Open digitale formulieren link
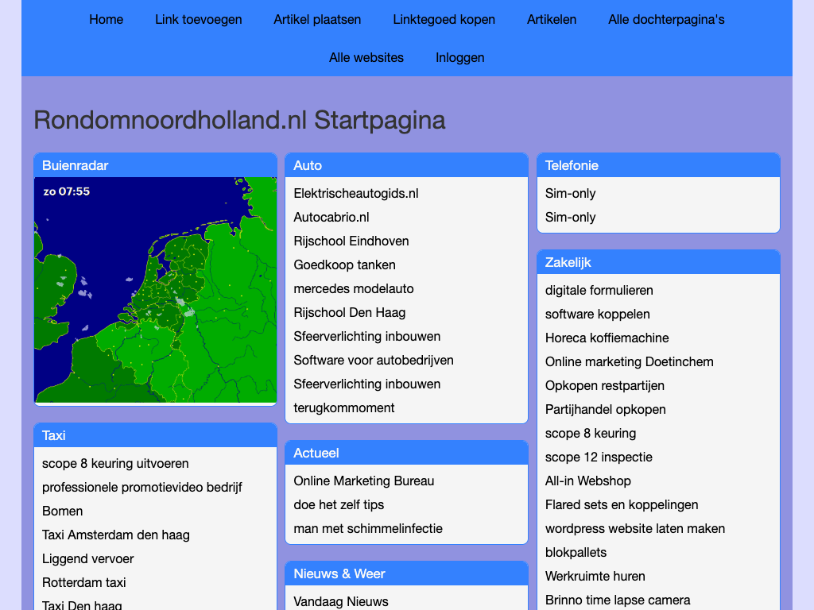 tap(599, 290)
